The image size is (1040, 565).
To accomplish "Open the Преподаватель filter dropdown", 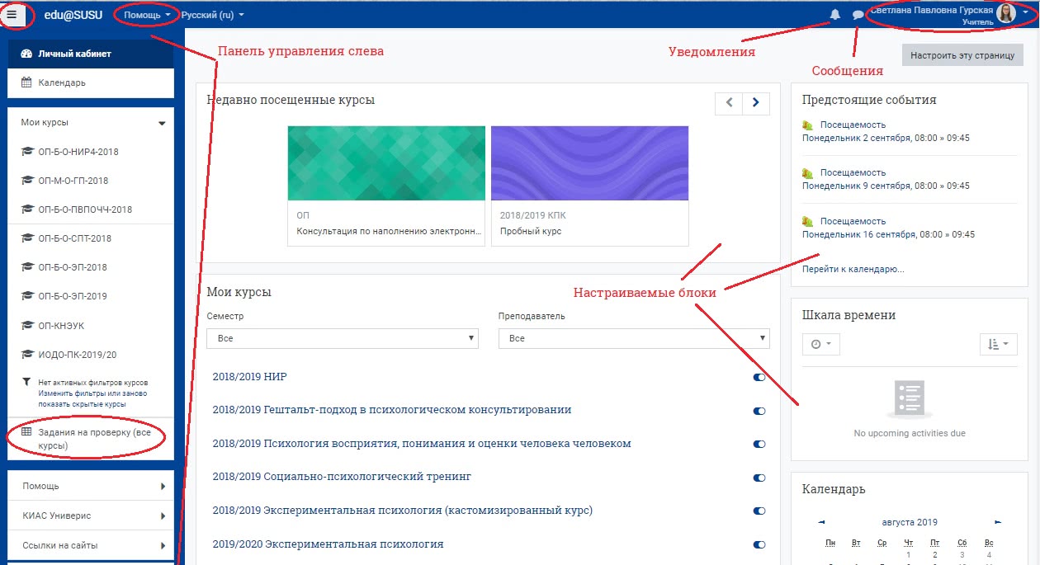I will [634, 338].
